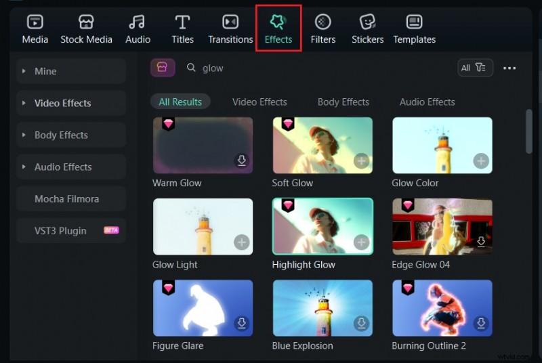Select the Warm Glow thumbnail
The height and width of the screenshot is (363, 542).
tap(203, 146)
